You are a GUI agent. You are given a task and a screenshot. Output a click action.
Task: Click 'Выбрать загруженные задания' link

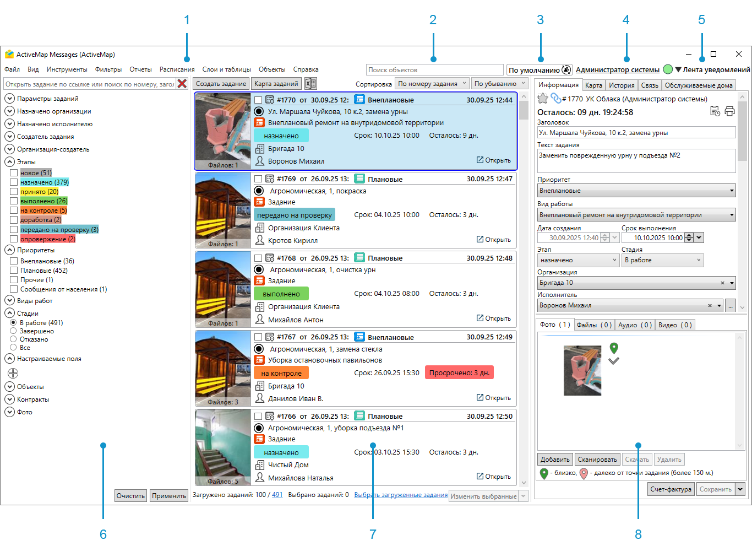coord(400,495)
